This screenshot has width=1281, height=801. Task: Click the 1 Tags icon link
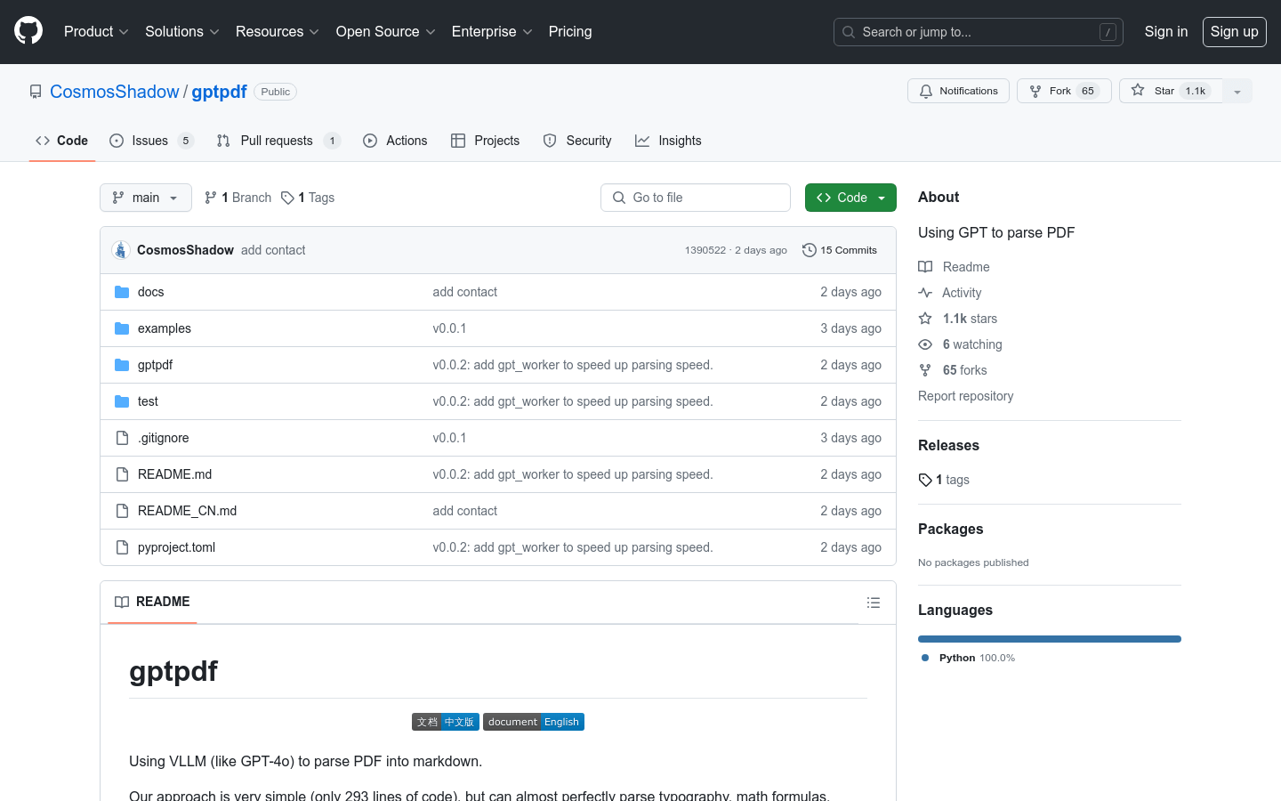tap(308, 198)
